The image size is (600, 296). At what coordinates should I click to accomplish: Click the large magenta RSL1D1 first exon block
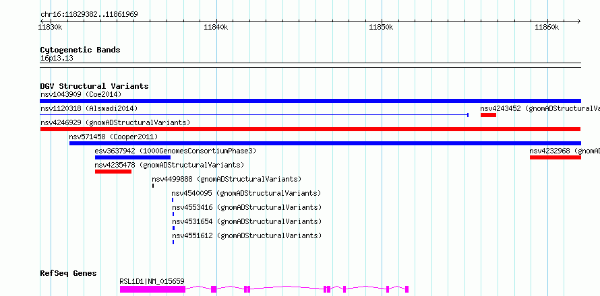(152, 289)
